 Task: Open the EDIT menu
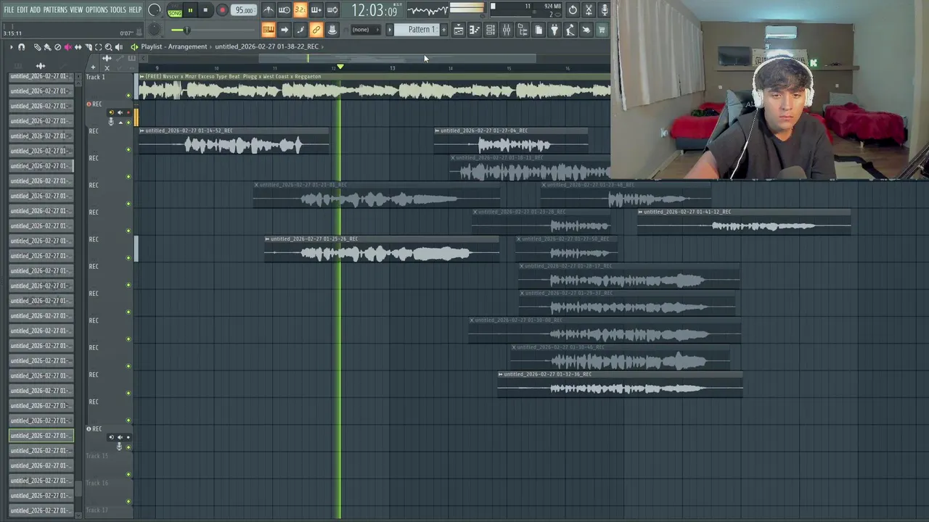tap(22, 9)
